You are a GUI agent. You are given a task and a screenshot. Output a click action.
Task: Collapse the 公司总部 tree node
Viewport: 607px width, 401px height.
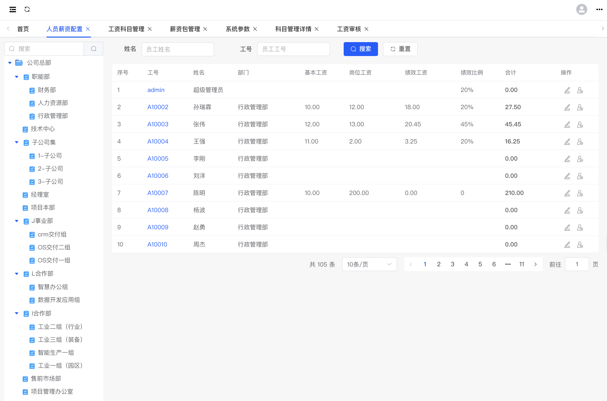[x=10, y=63]
